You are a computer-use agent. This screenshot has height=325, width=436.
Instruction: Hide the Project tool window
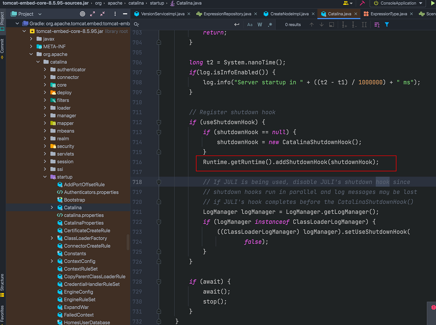tap(125, 14)
